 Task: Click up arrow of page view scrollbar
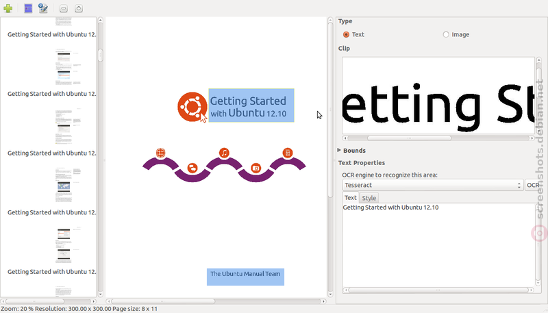click(330, 21)
